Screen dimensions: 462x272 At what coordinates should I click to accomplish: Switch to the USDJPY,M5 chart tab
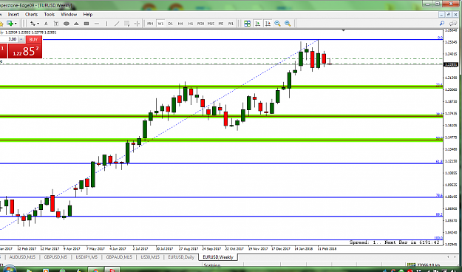(x=86, y=257)
